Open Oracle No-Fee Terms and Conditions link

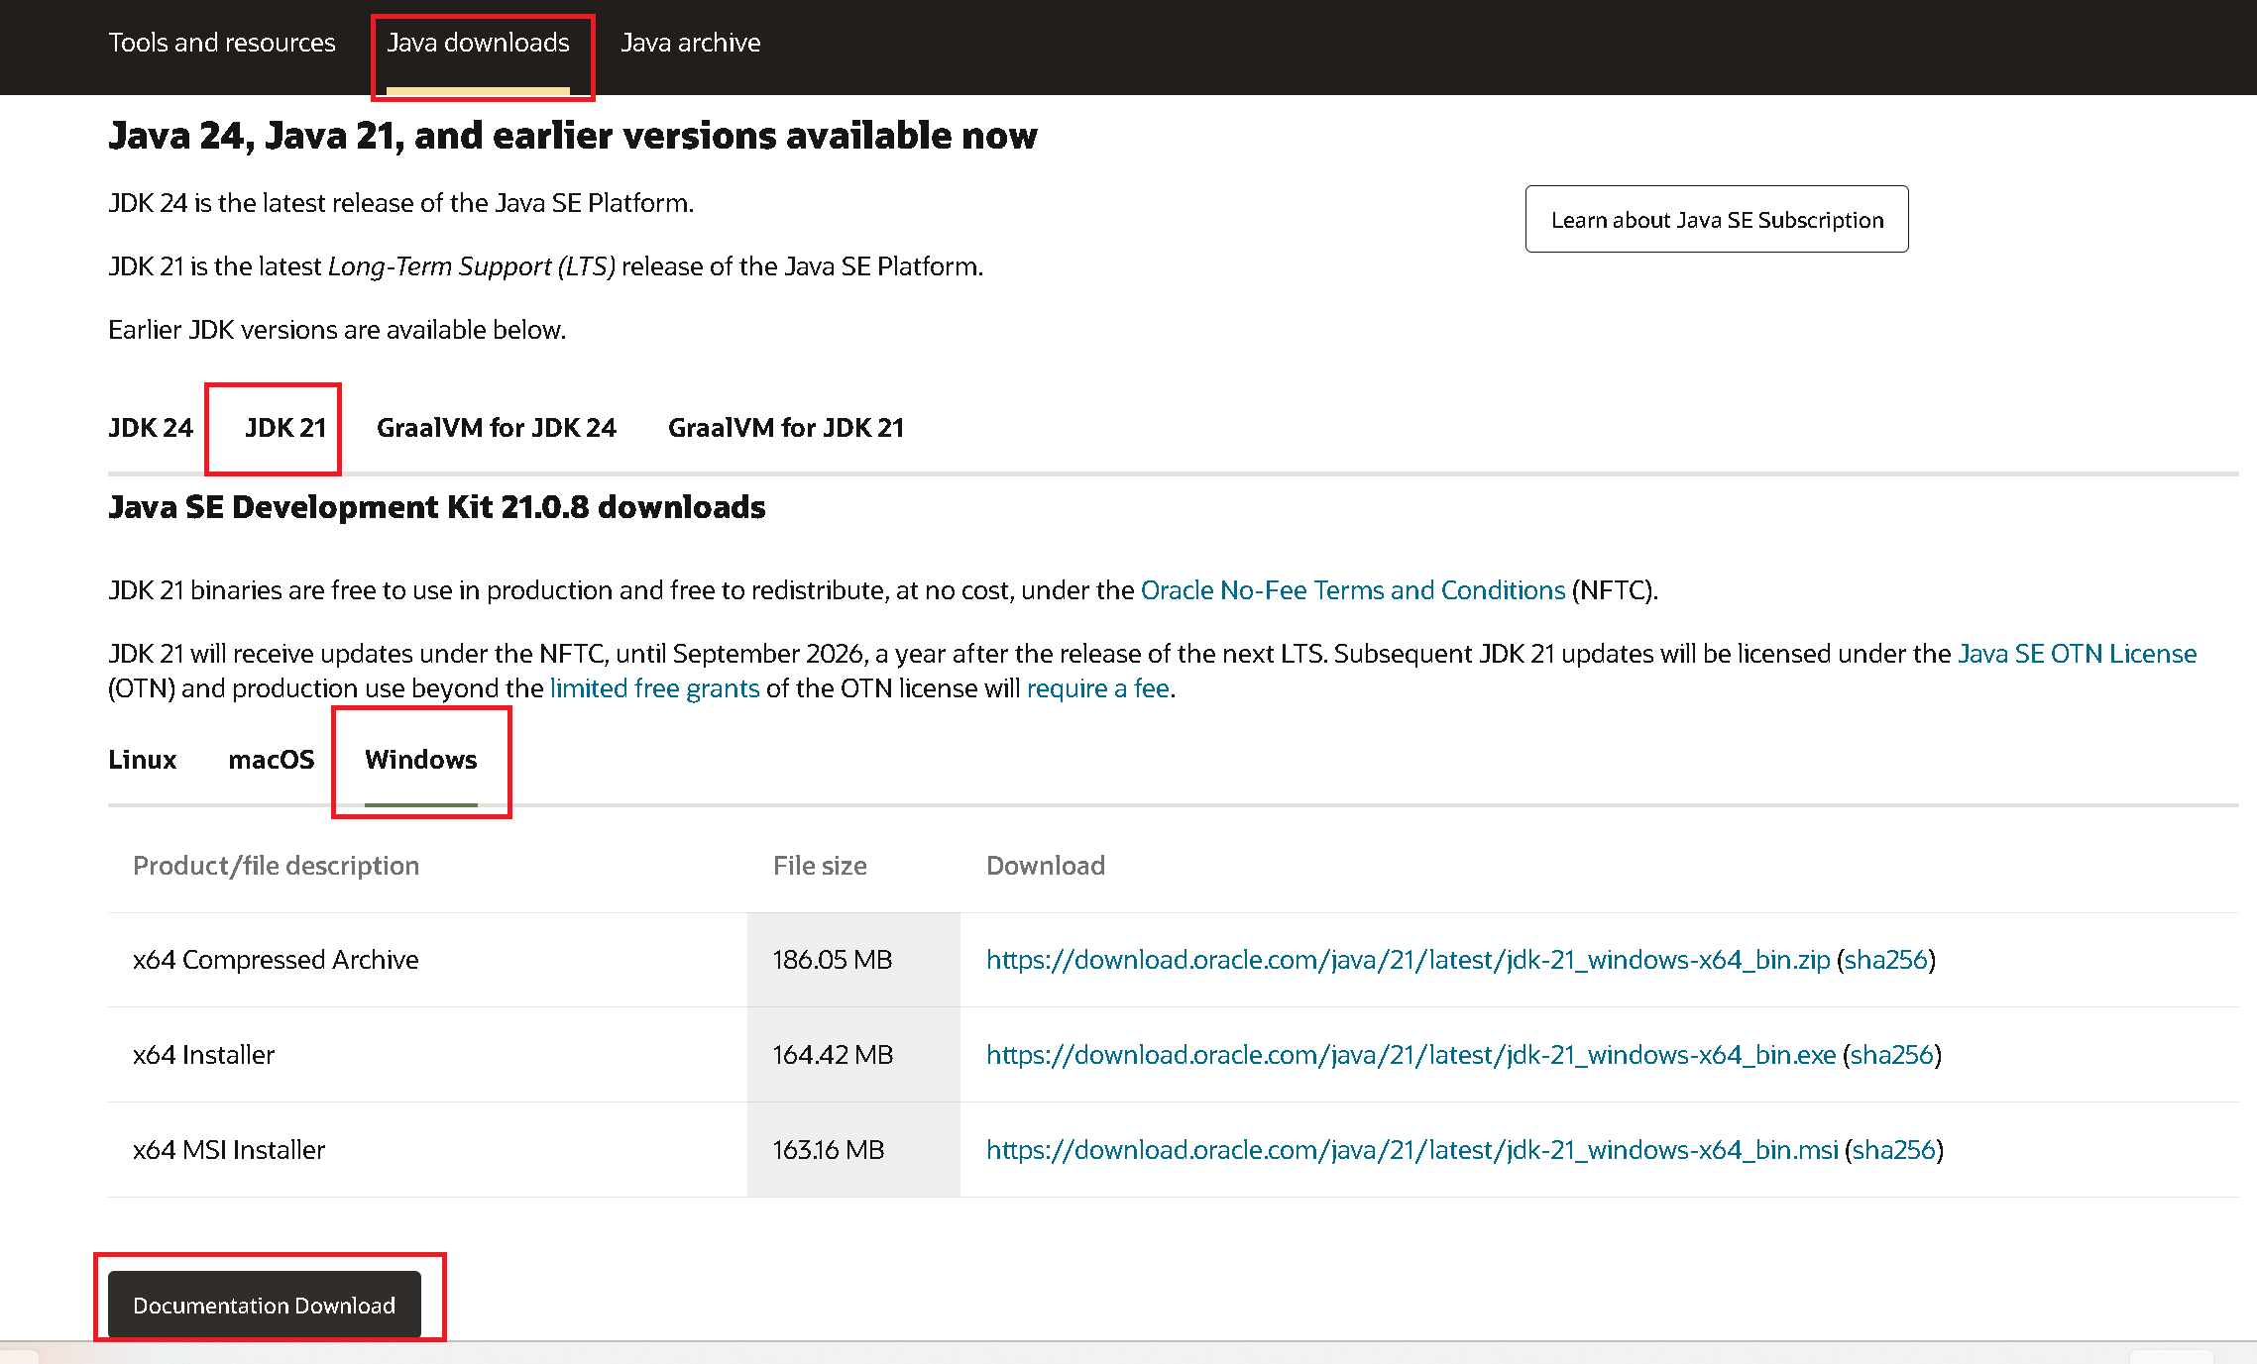point(1353,589)
